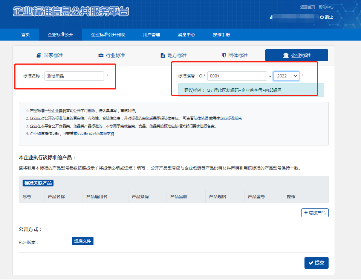Image resolution: width=361 pixels, height=280 pixels.
Task: Open the 帮助中心 link
Action: 326,7
